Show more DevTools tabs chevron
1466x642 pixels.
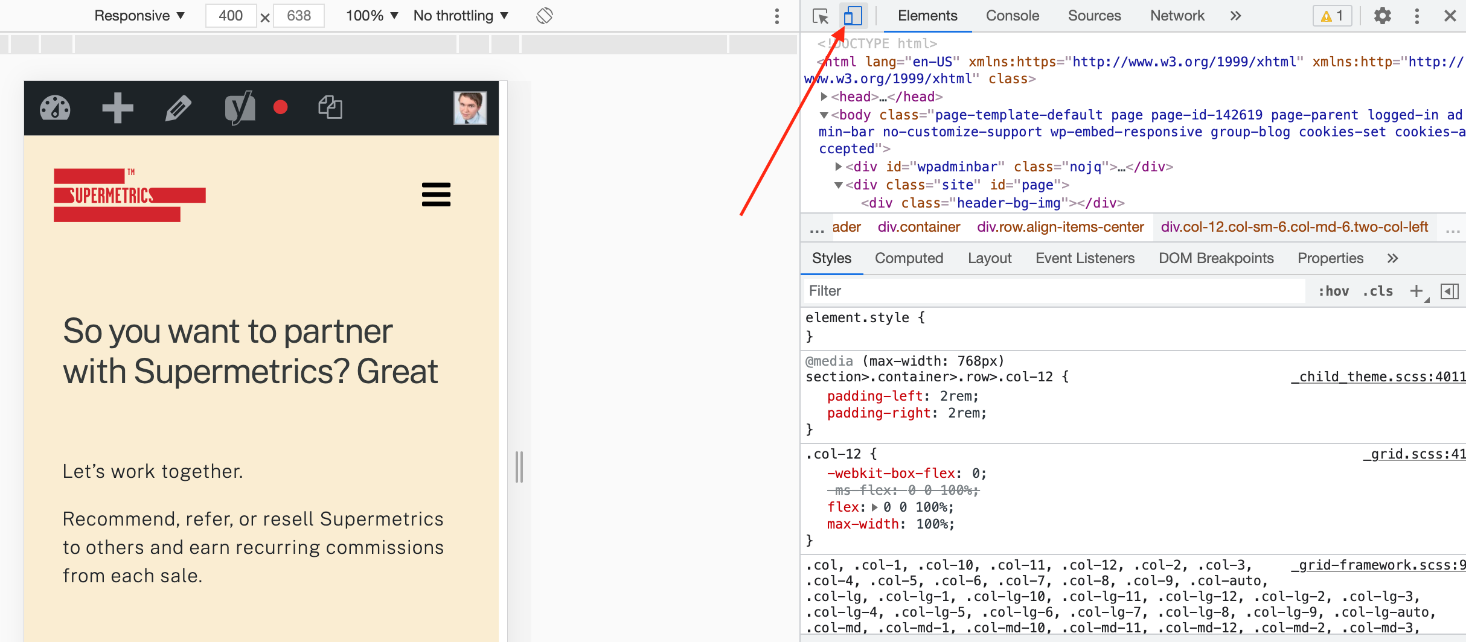1235,16
